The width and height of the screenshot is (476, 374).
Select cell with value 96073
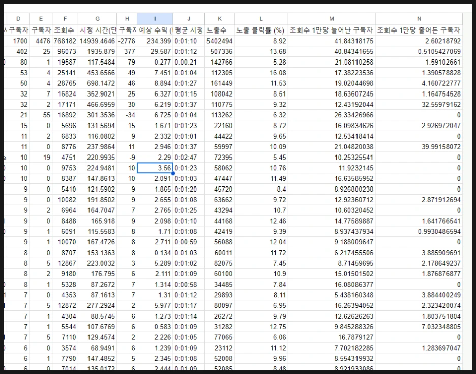click(x=65, y=51)
